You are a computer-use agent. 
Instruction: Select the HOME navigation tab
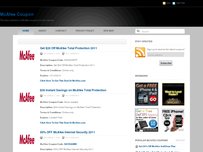(x=26, y=31)
